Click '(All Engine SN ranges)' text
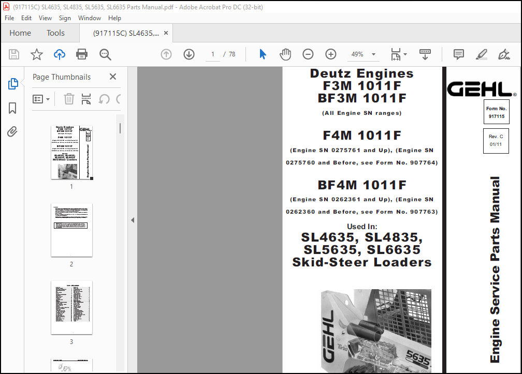 (362, 113)
